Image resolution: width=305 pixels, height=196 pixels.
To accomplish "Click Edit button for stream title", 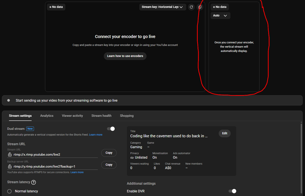I will [225, 133].
